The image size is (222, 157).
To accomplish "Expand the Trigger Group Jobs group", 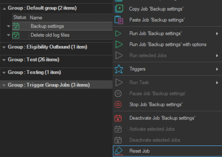I will (4, 85).
